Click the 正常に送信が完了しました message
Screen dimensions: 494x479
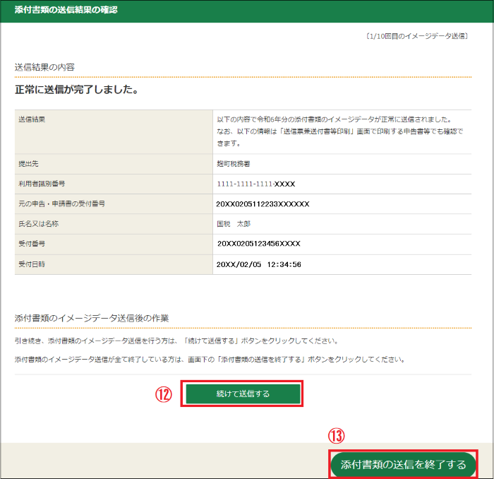point(76,90)
